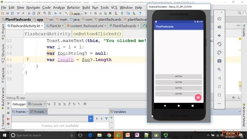
Task: Click the Redo arrow in toolbar
Action: pos(23,14)
